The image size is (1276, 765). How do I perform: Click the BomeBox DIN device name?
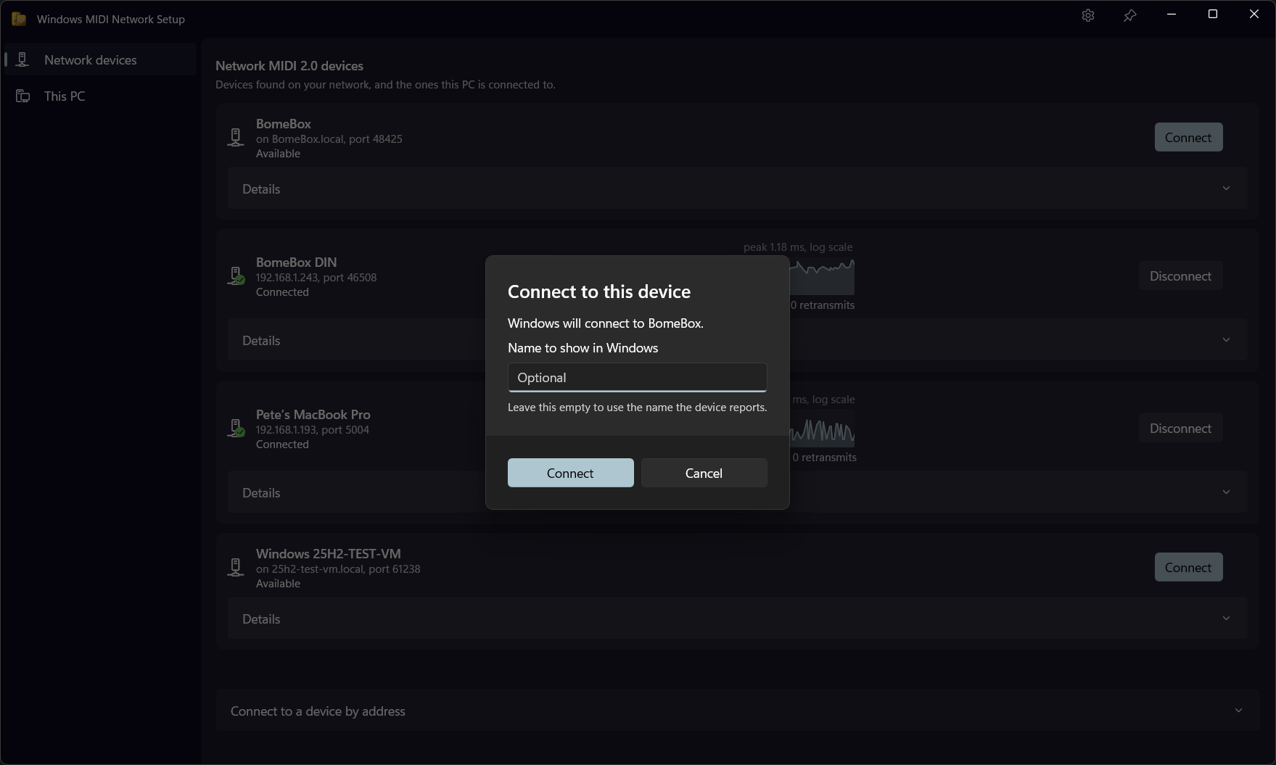tap(296, 262)
